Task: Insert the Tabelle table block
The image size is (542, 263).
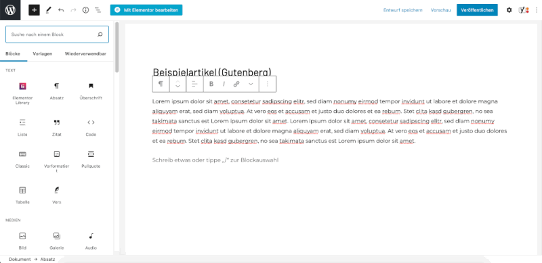Action: [x=22, y=195]
